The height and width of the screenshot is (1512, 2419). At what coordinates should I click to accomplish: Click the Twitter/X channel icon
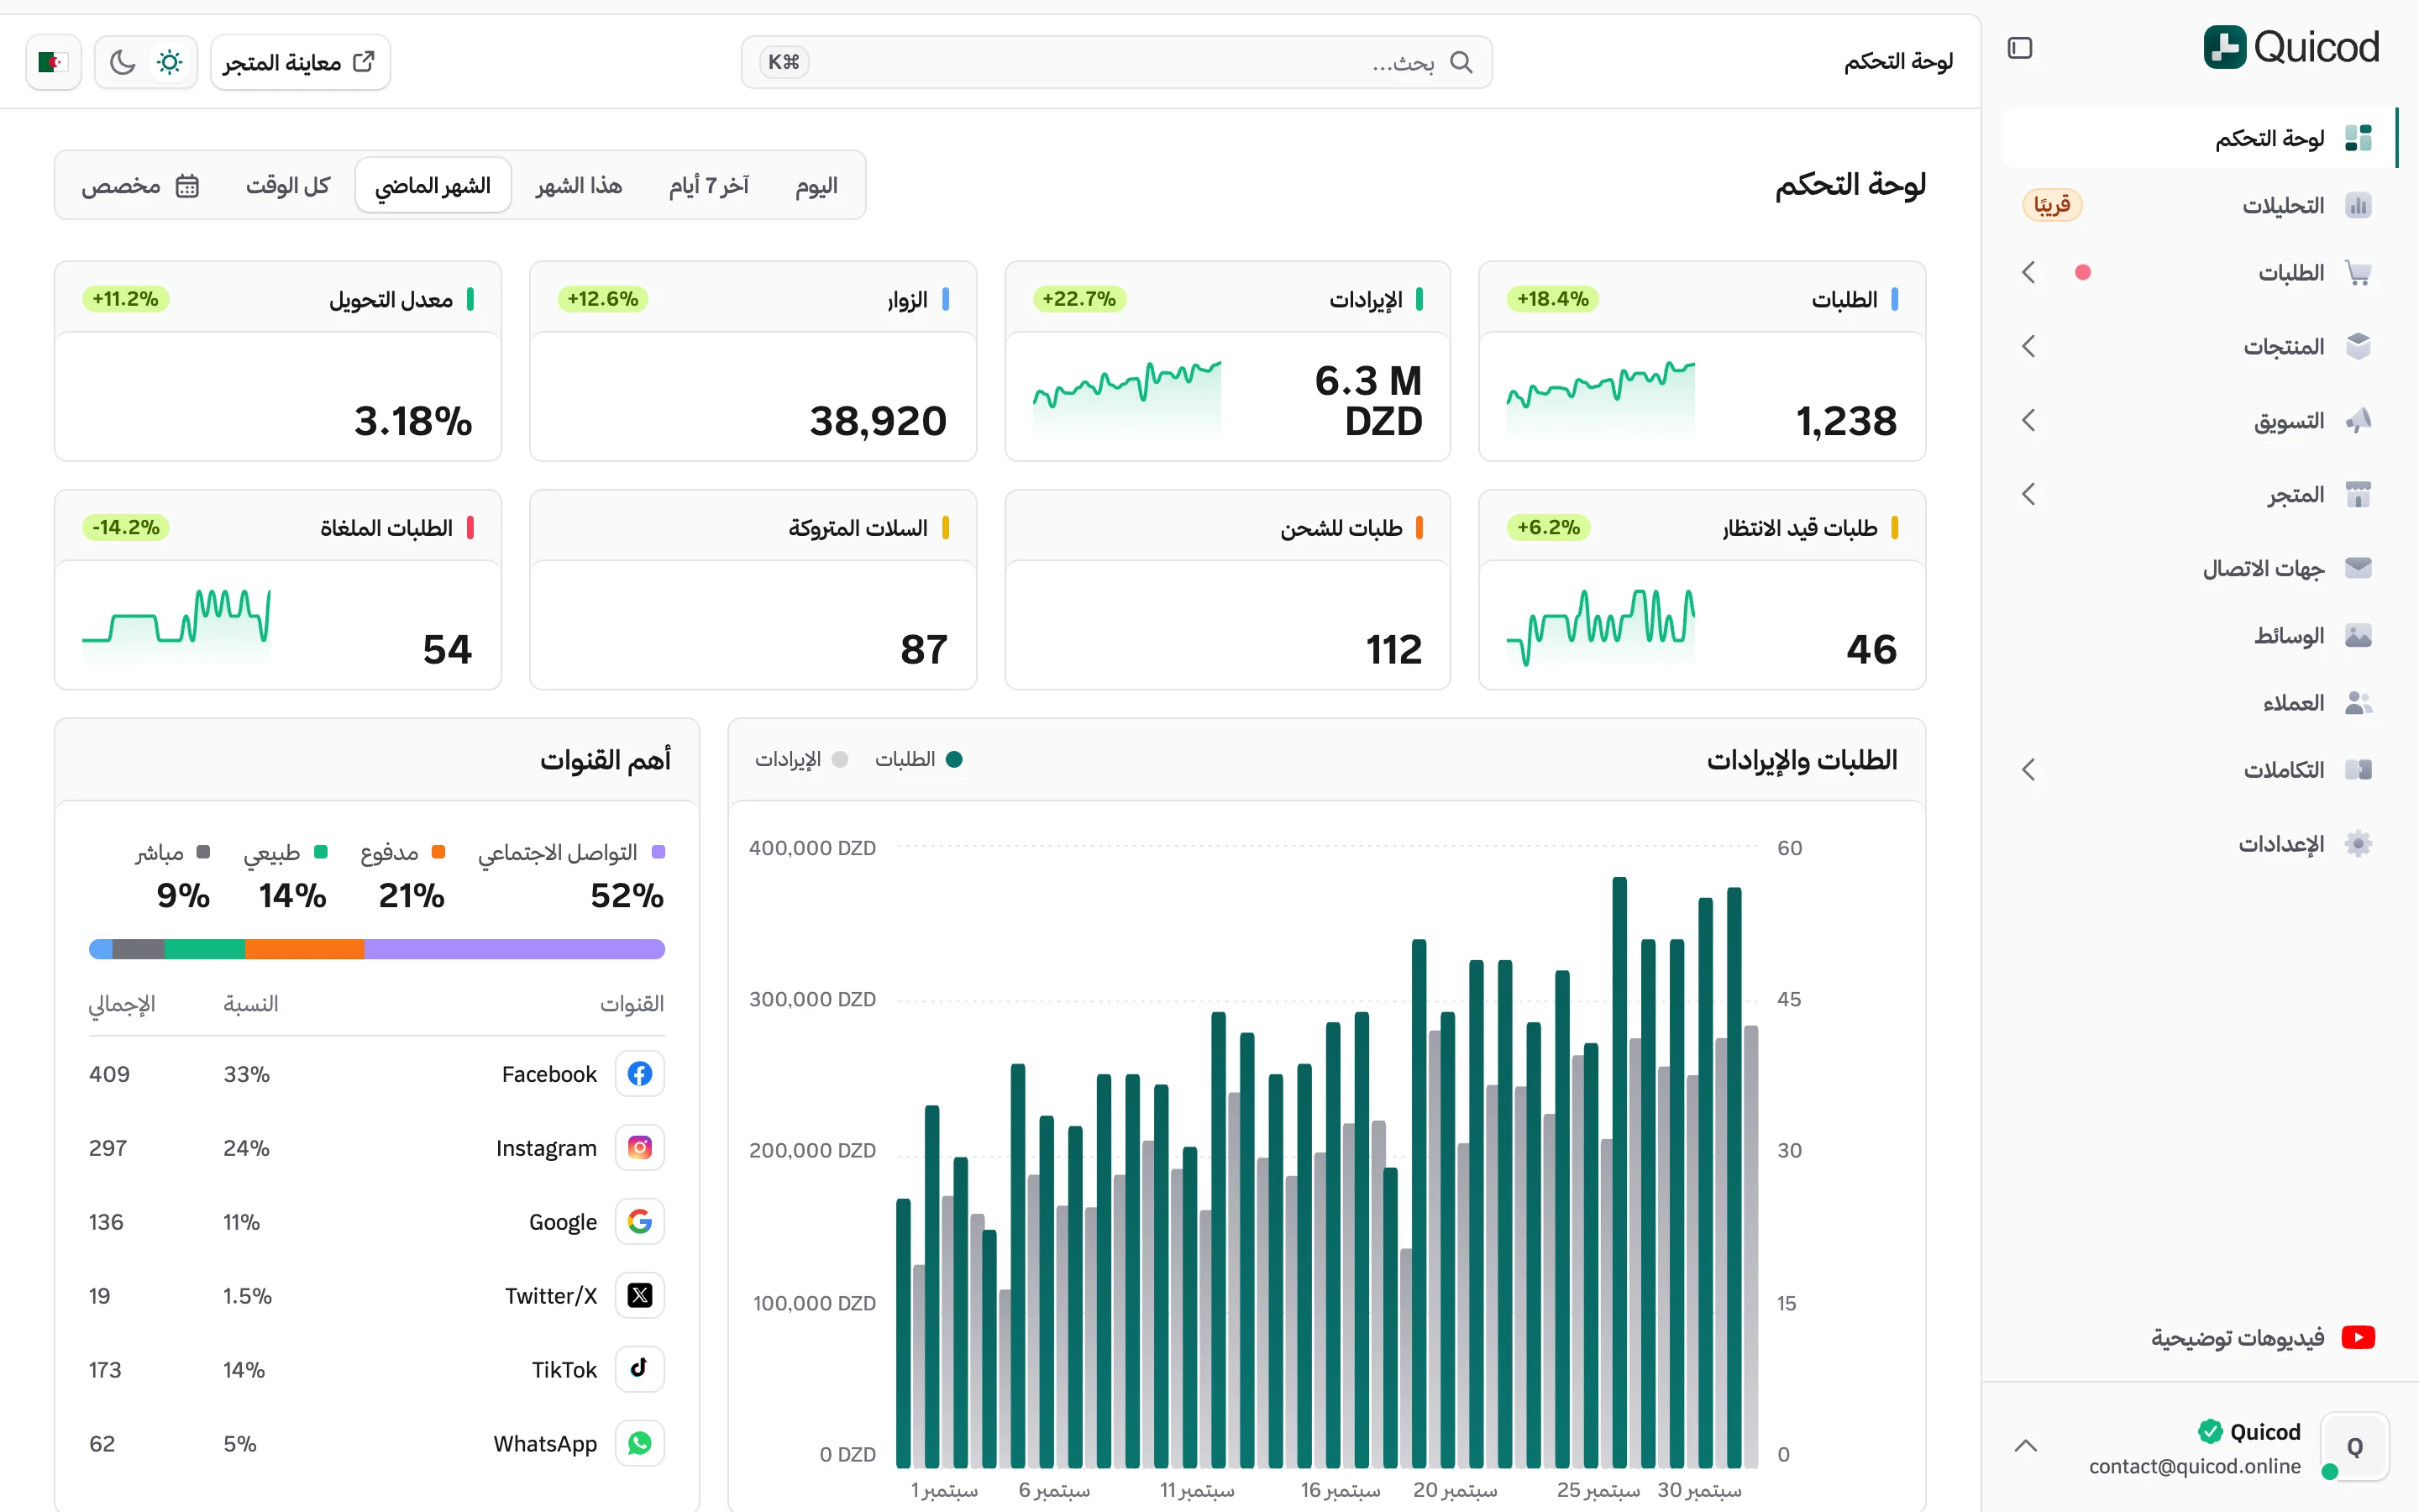pyautogui.click(x=640, y=1295)
